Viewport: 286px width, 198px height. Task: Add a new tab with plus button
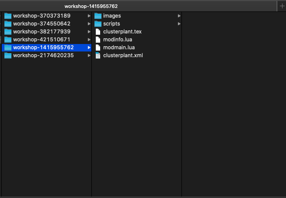[282, 6]
